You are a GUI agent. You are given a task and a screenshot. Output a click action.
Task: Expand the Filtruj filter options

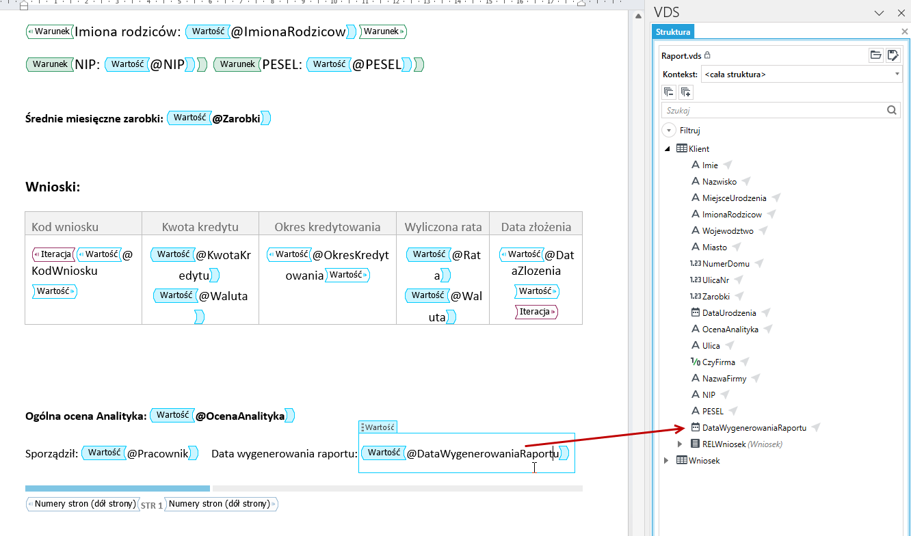pos(668,130)
